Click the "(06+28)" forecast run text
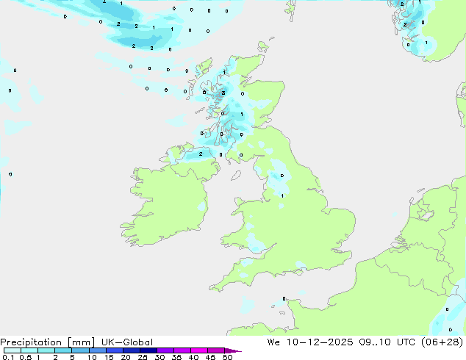Screen dimensions: 466x360 click(x=442, y=342)
